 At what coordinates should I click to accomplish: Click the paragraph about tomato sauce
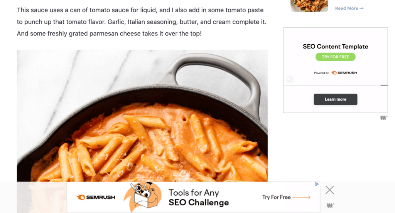point(142,22)
